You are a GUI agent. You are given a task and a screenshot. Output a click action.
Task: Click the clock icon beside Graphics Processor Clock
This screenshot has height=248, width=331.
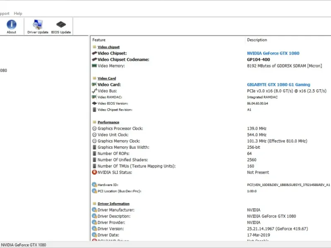pos(94,129)
